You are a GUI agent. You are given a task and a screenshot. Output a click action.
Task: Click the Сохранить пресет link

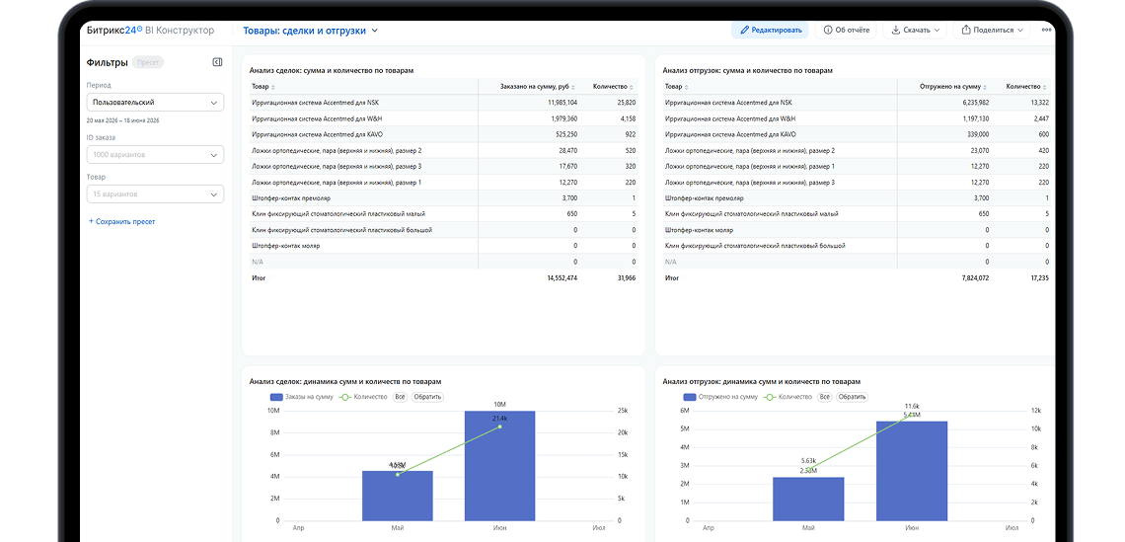point(122,222)
